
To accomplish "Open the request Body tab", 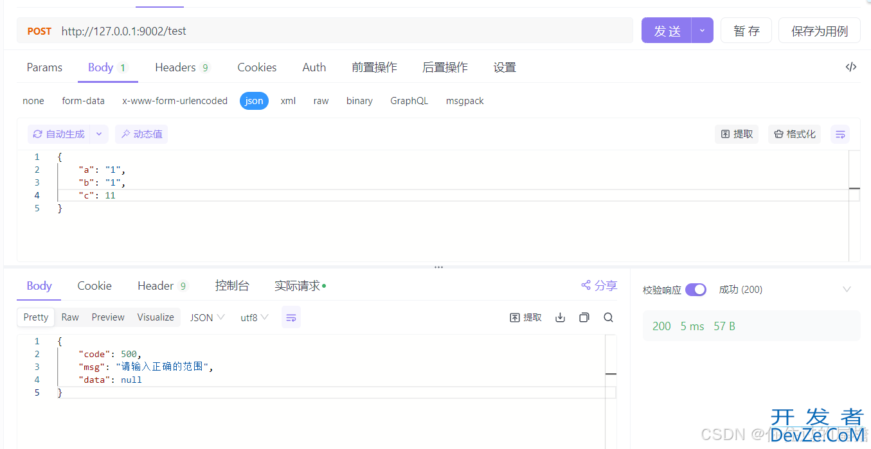I will 107,67.
